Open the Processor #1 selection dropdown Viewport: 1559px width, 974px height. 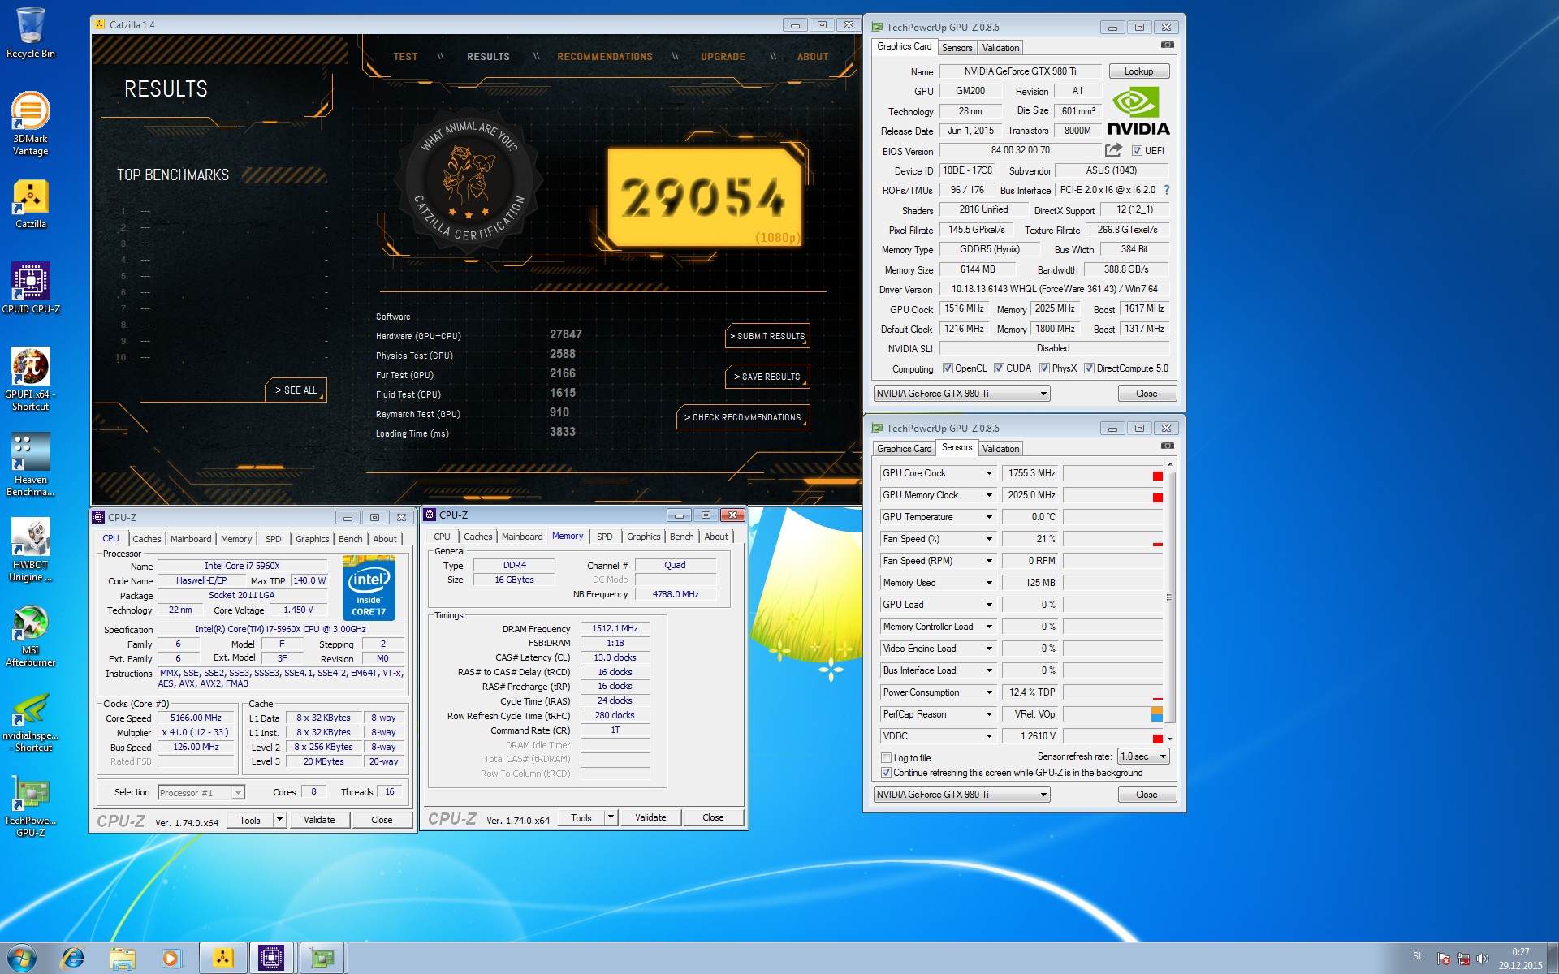201,793
